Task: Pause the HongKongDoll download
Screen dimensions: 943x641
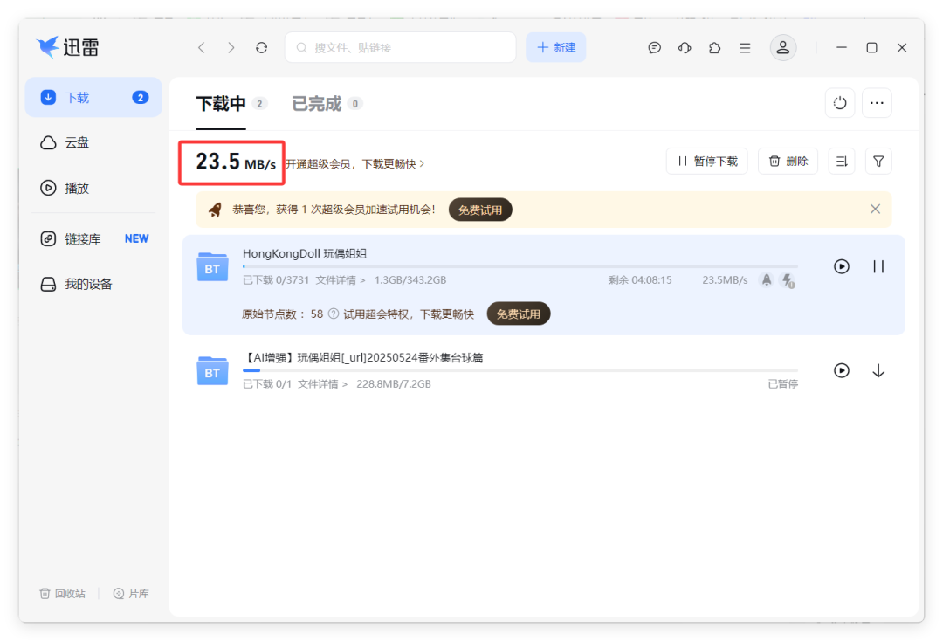Action: tap(878, 266)
